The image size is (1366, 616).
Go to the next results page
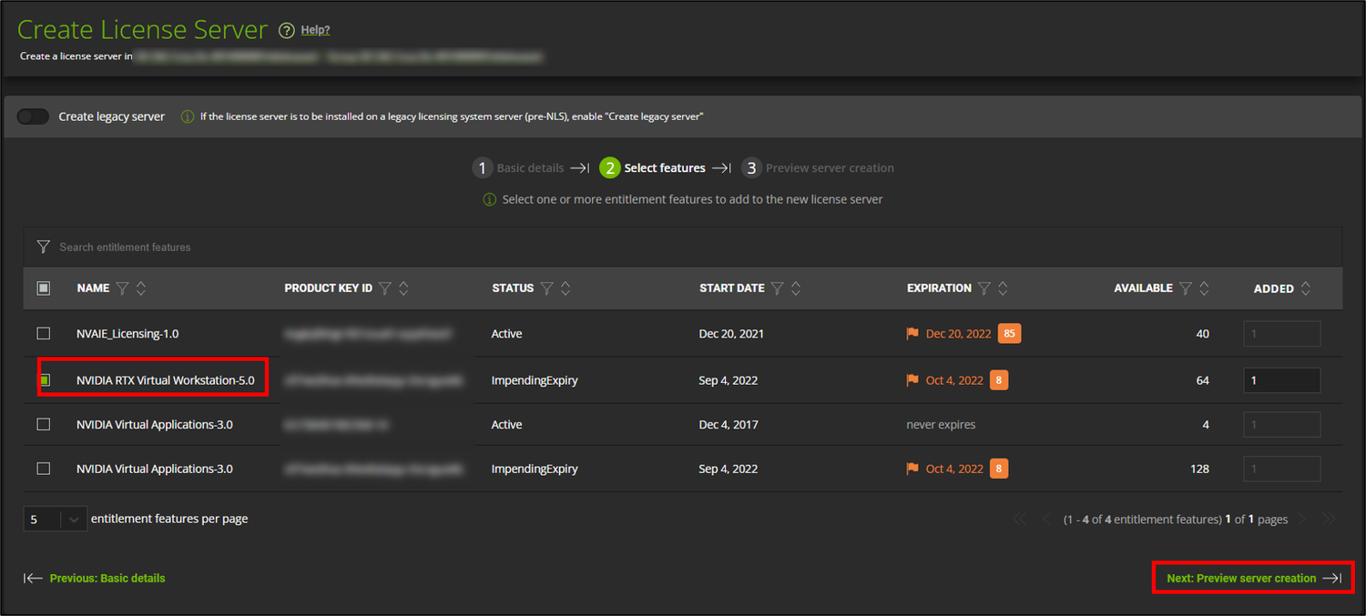(1301, 520)
